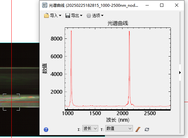188x138 pixels.
Task: Click the spectral curve window title icon
Action: pyautogui.click(x=45, y=5)
